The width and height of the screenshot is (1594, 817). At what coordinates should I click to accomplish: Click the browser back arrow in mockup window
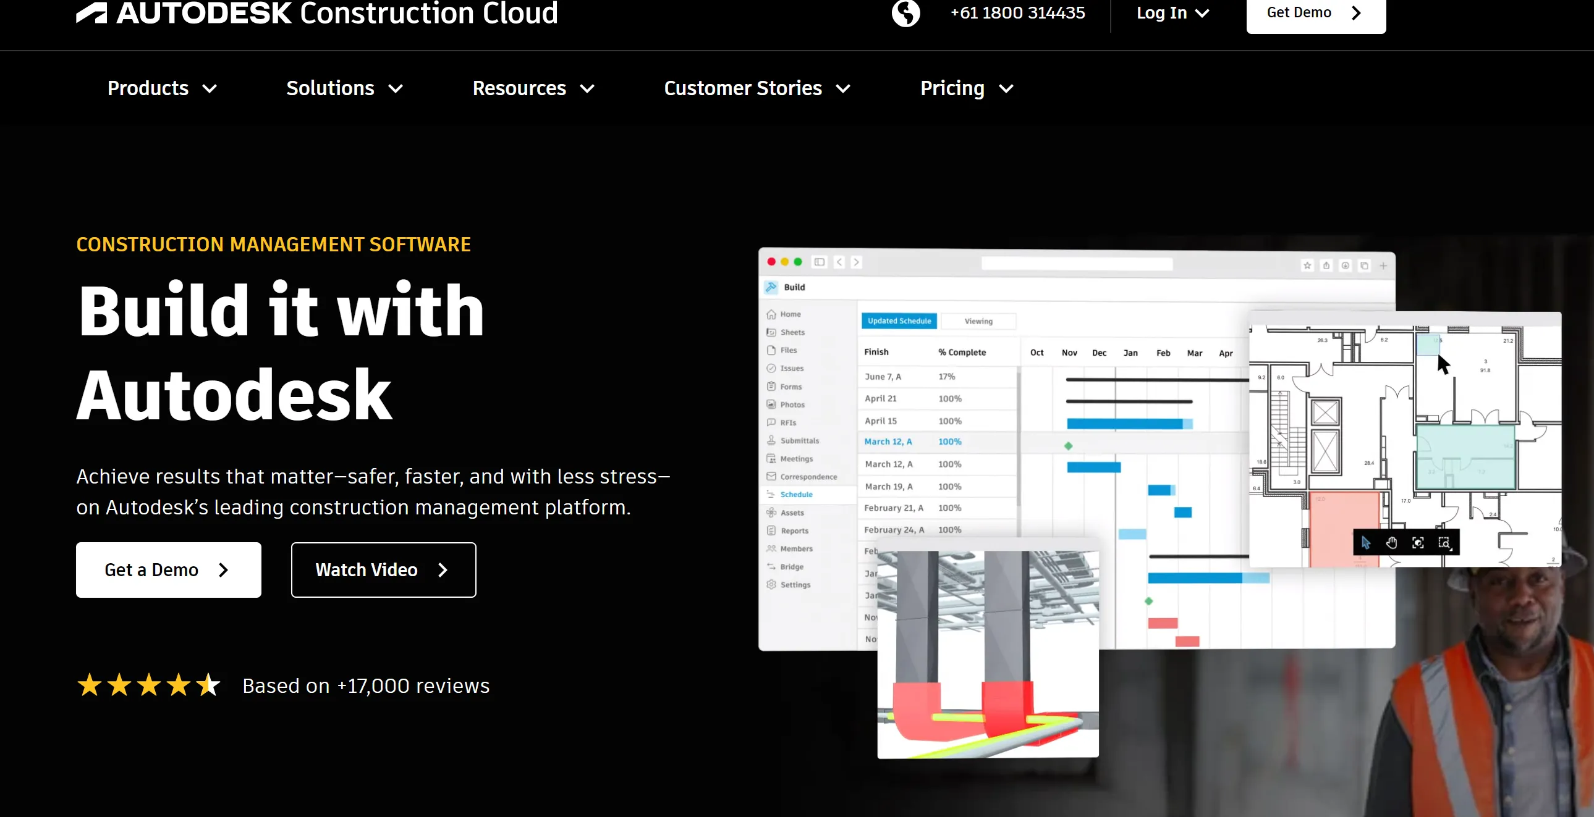pyautogui.click(x=840, y=262)
